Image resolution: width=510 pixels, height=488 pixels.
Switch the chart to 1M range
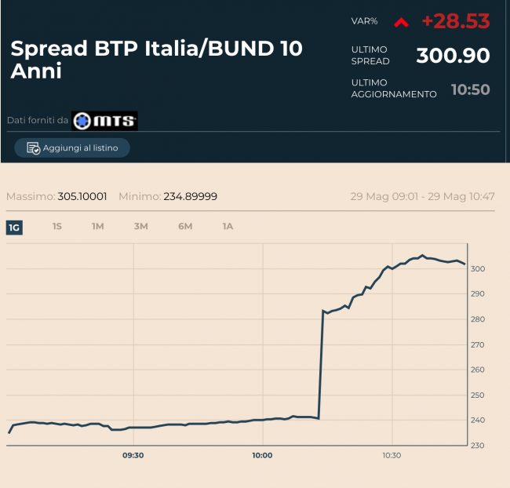tap(97, 227)
